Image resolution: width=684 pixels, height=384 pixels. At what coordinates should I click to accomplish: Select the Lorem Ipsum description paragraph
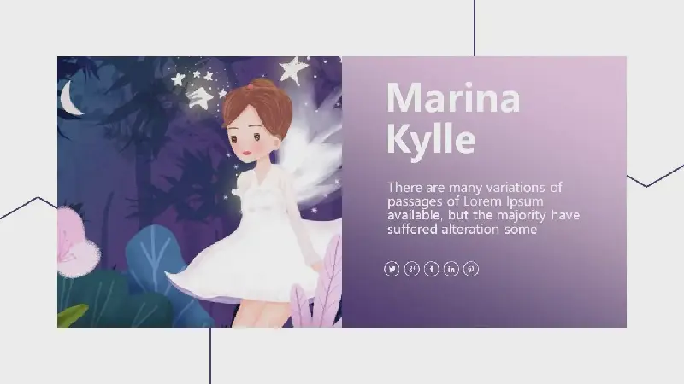(x=483, y=208)
